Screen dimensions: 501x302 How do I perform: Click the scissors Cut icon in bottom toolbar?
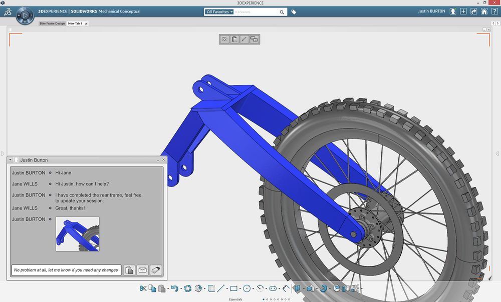click(143, 288)
